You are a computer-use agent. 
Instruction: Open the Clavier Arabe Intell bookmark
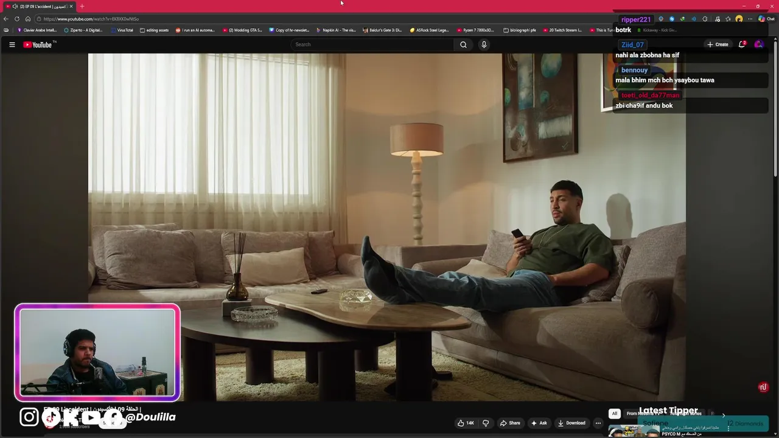(x=37, y=30)
